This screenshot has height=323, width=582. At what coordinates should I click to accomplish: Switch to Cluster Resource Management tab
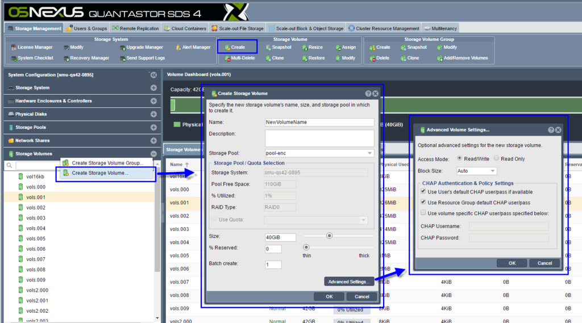(384, 28)
